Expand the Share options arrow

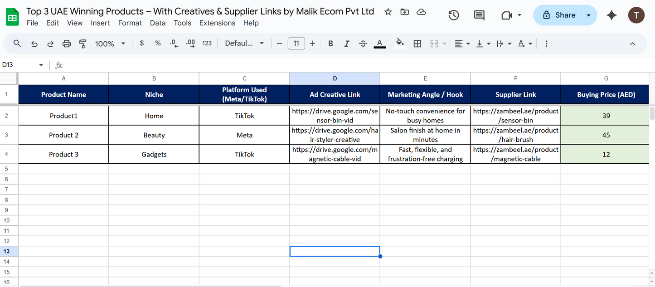(x=588, y=15)
